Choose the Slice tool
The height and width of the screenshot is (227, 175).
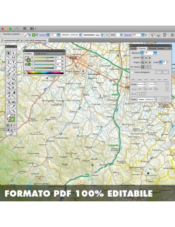tap(14, 107)
